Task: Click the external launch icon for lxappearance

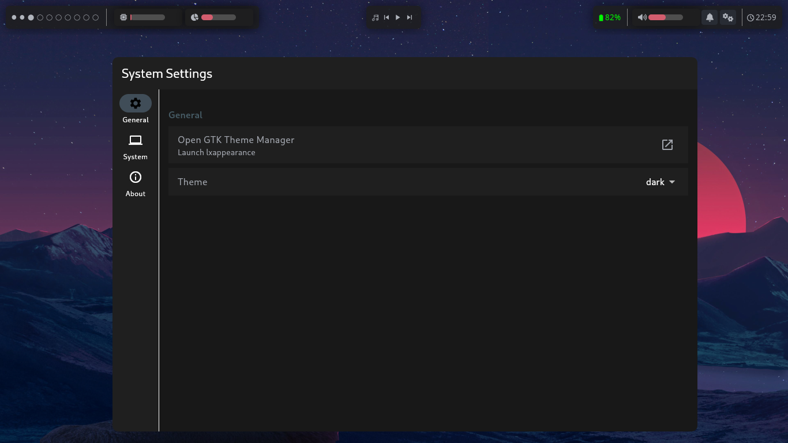Action: (x=667, y=145)
